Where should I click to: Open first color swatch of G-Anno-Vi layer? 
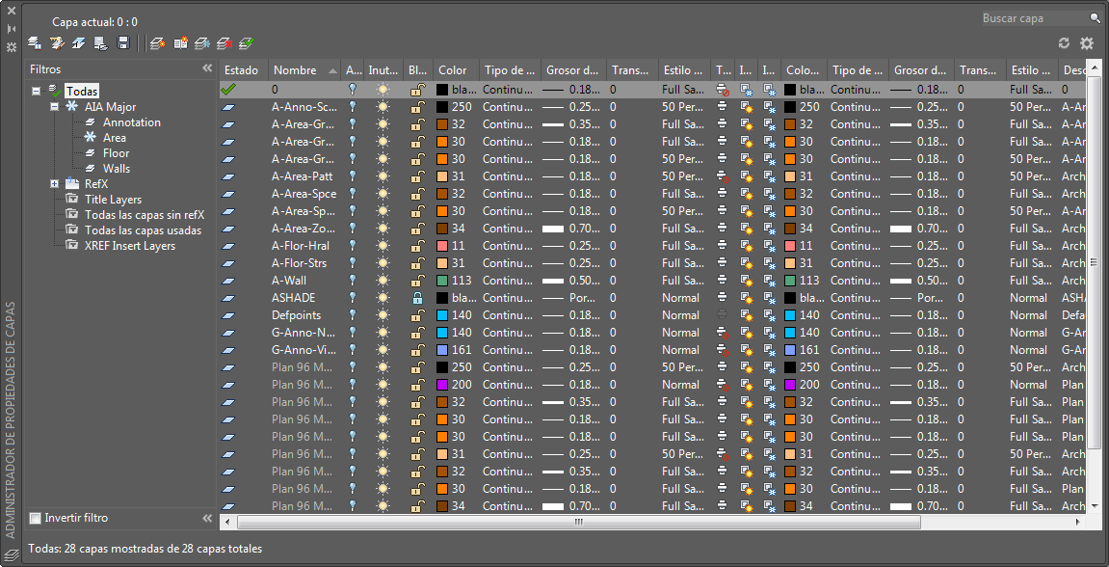click(443, 350)
